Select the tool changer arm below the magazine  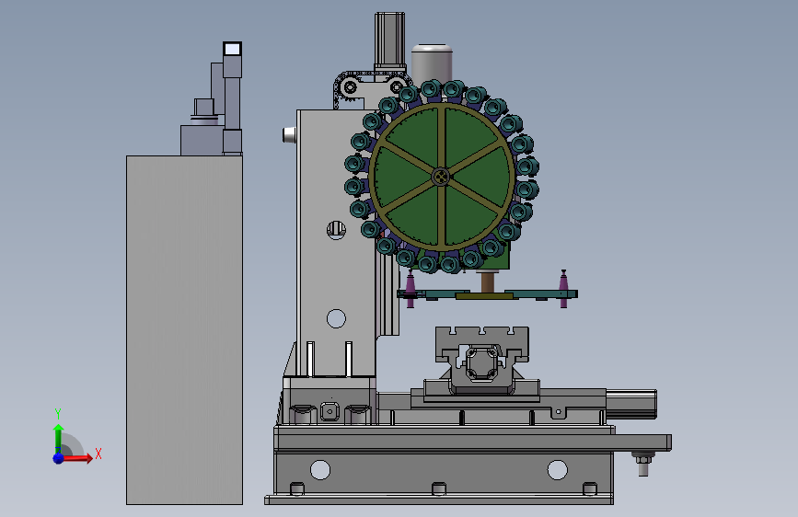tap(487, 294)
